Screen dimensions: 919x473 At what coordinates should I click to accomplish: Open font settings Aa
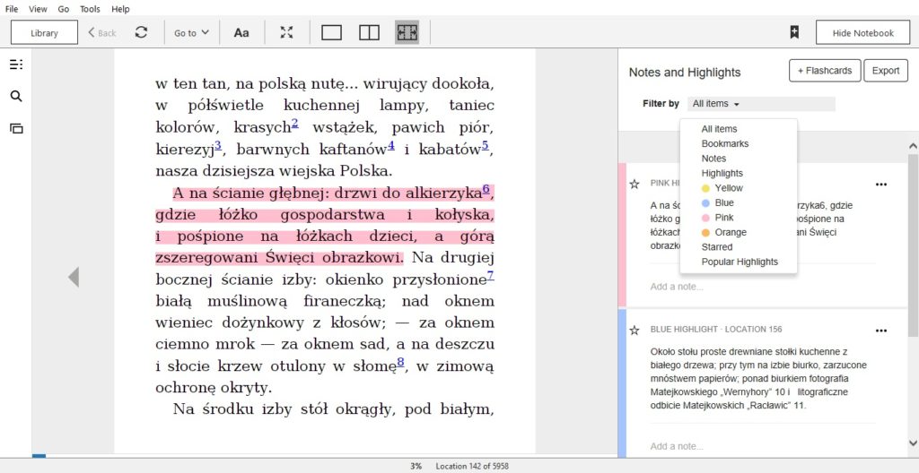[241, 33]
